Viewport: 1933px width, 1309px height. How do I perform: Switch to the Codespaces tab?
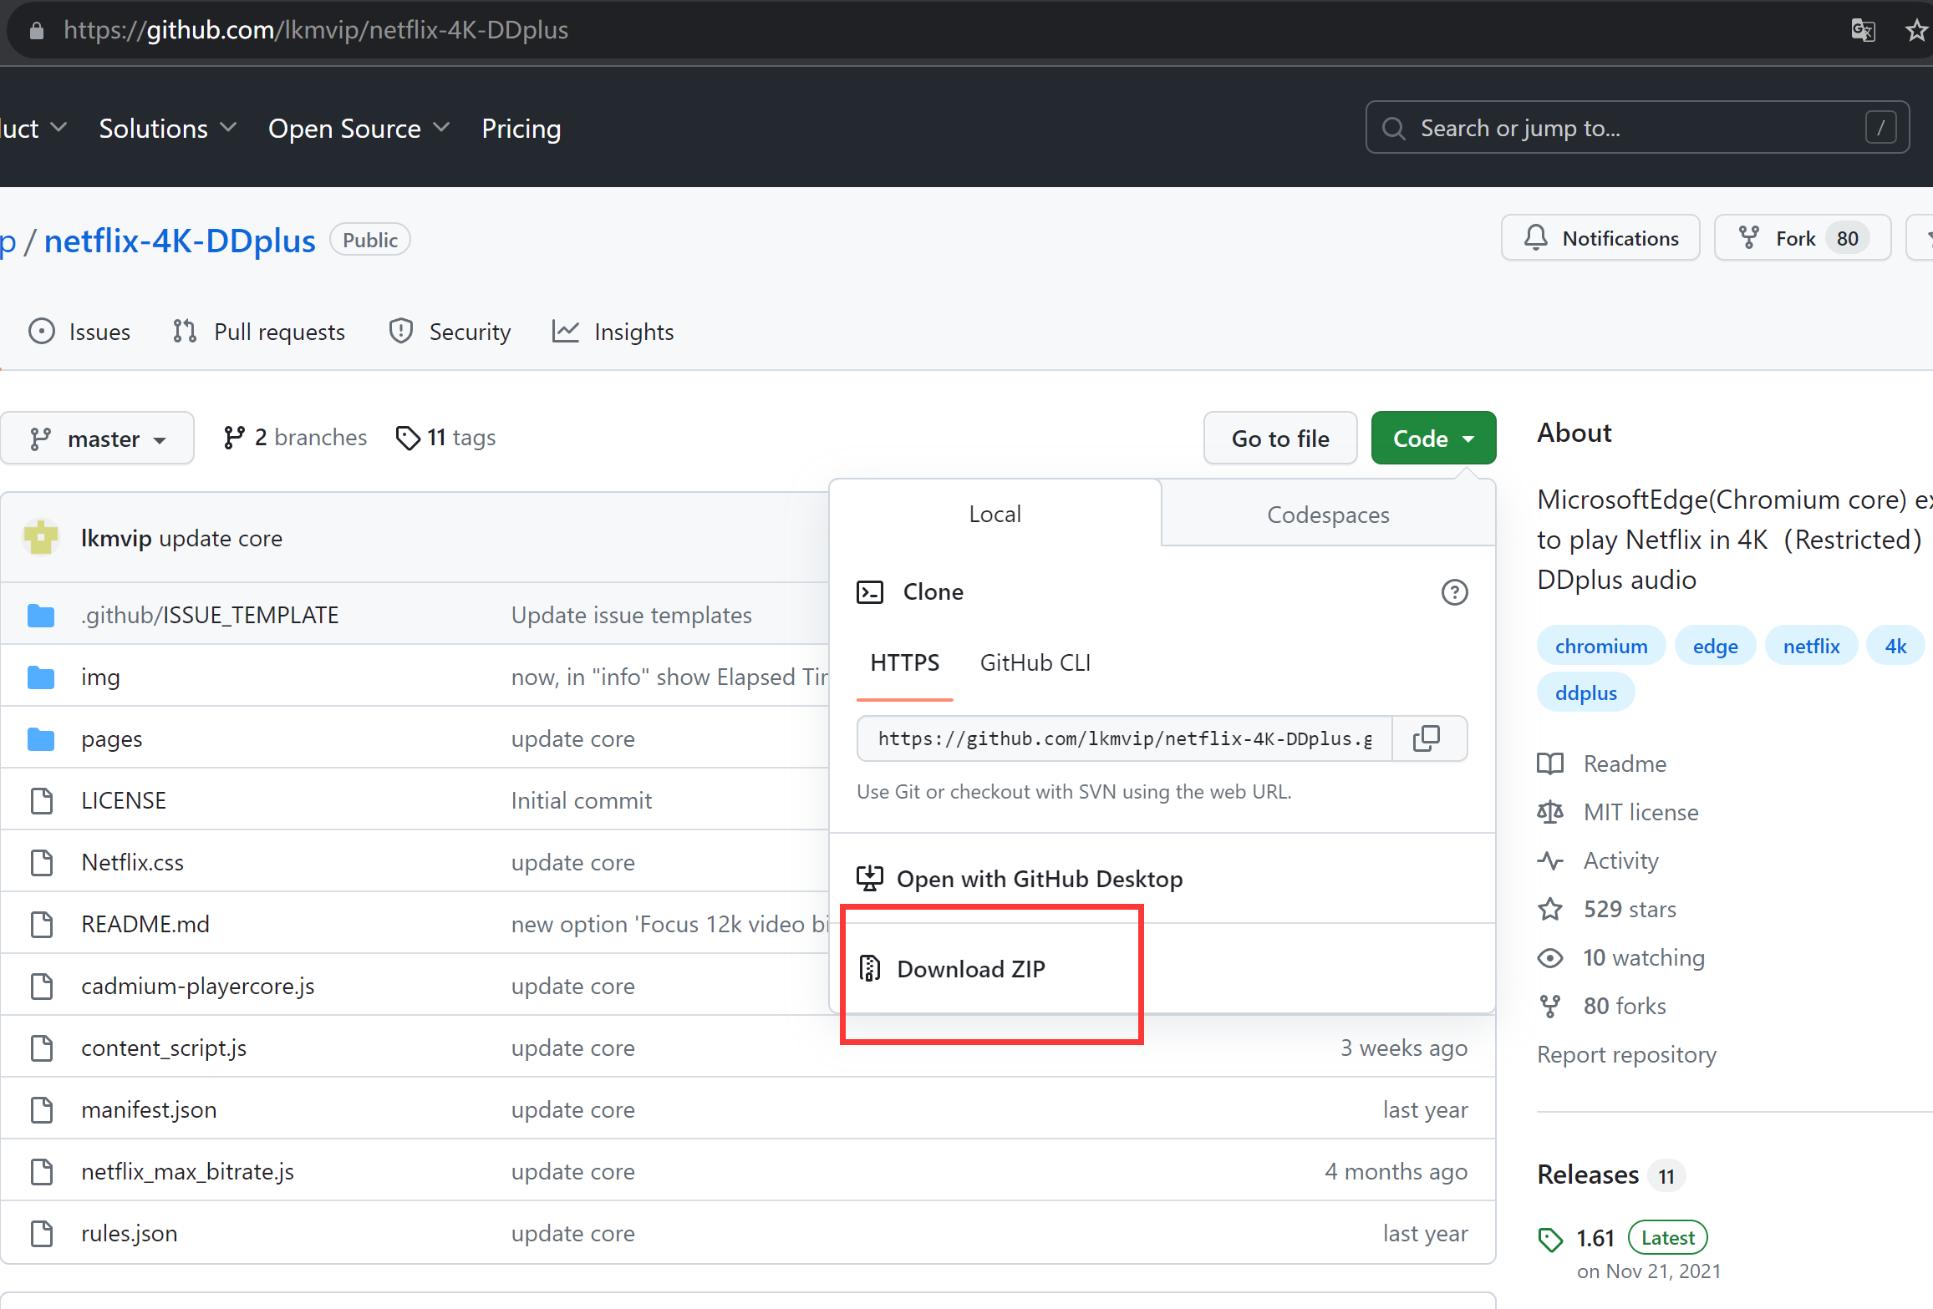coord(1328,515)
